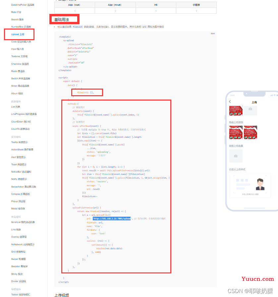Open Divider 分割线 page
Viewport: 278px width, 297px height.
pyautogui.click(x=19, y=281)
